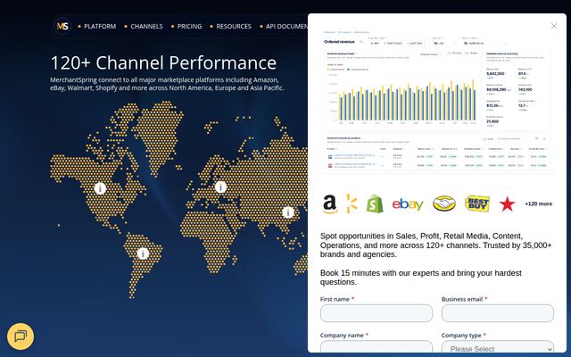Open the CHANNELS menu
The image size is (571, 357).
click(146, 26)
